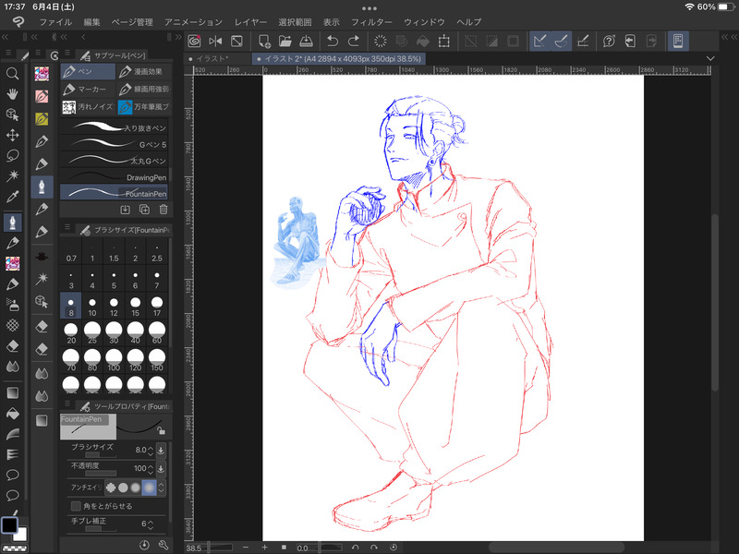
Task: Select the strongest anti-aliasing option
Action: (x=149, y=488)
